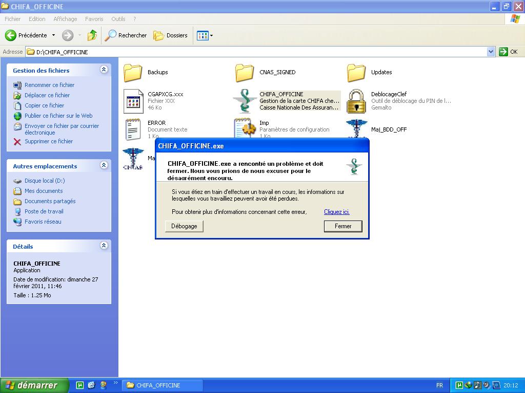
Task: Open the Backups folder
Action: coord(133,72)
